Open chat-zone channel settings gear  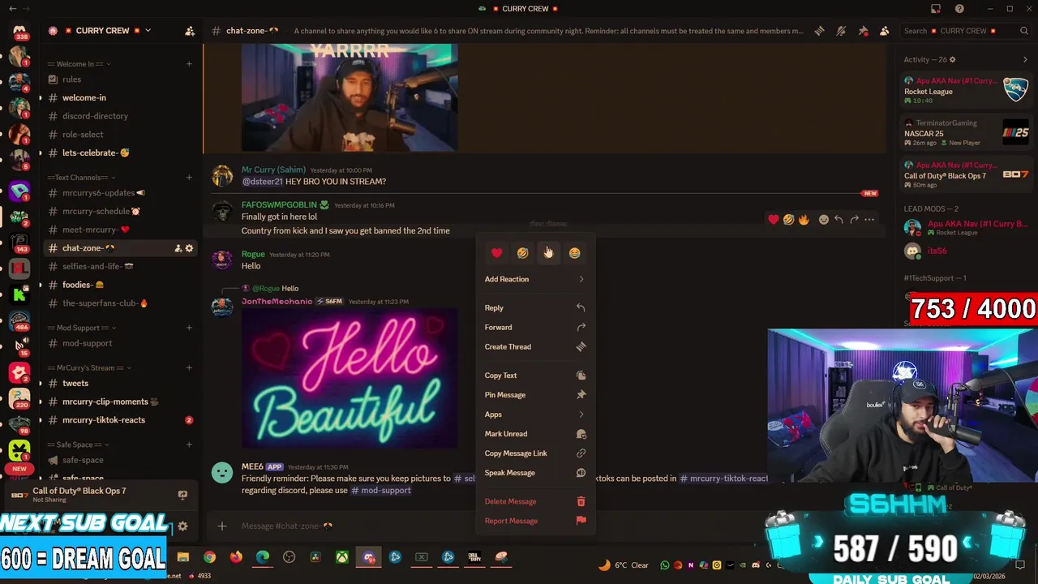tap(189, 248)
